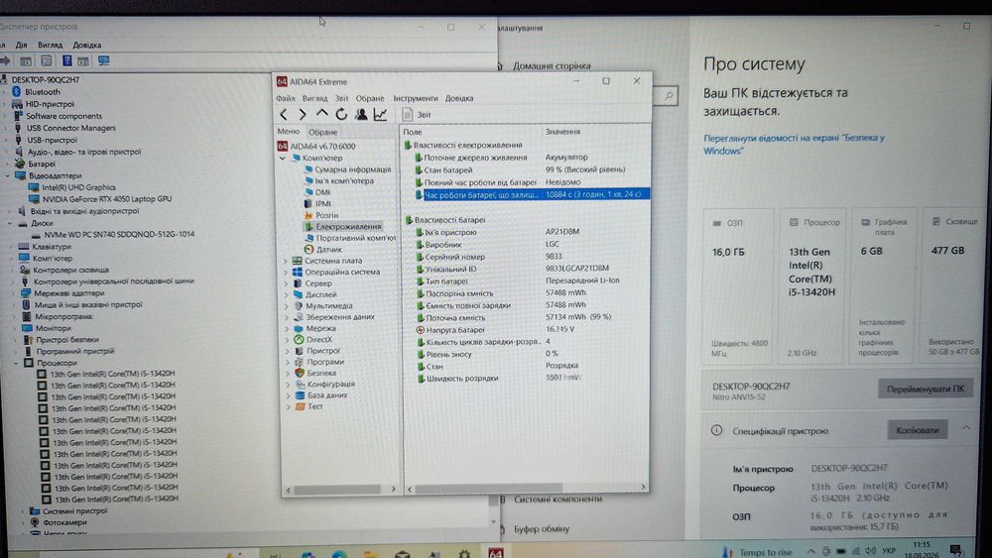The height and width of the screenshot is (558, 992).
Task: Collapse Специфікації пристрою section
Action: coord(966,428)
